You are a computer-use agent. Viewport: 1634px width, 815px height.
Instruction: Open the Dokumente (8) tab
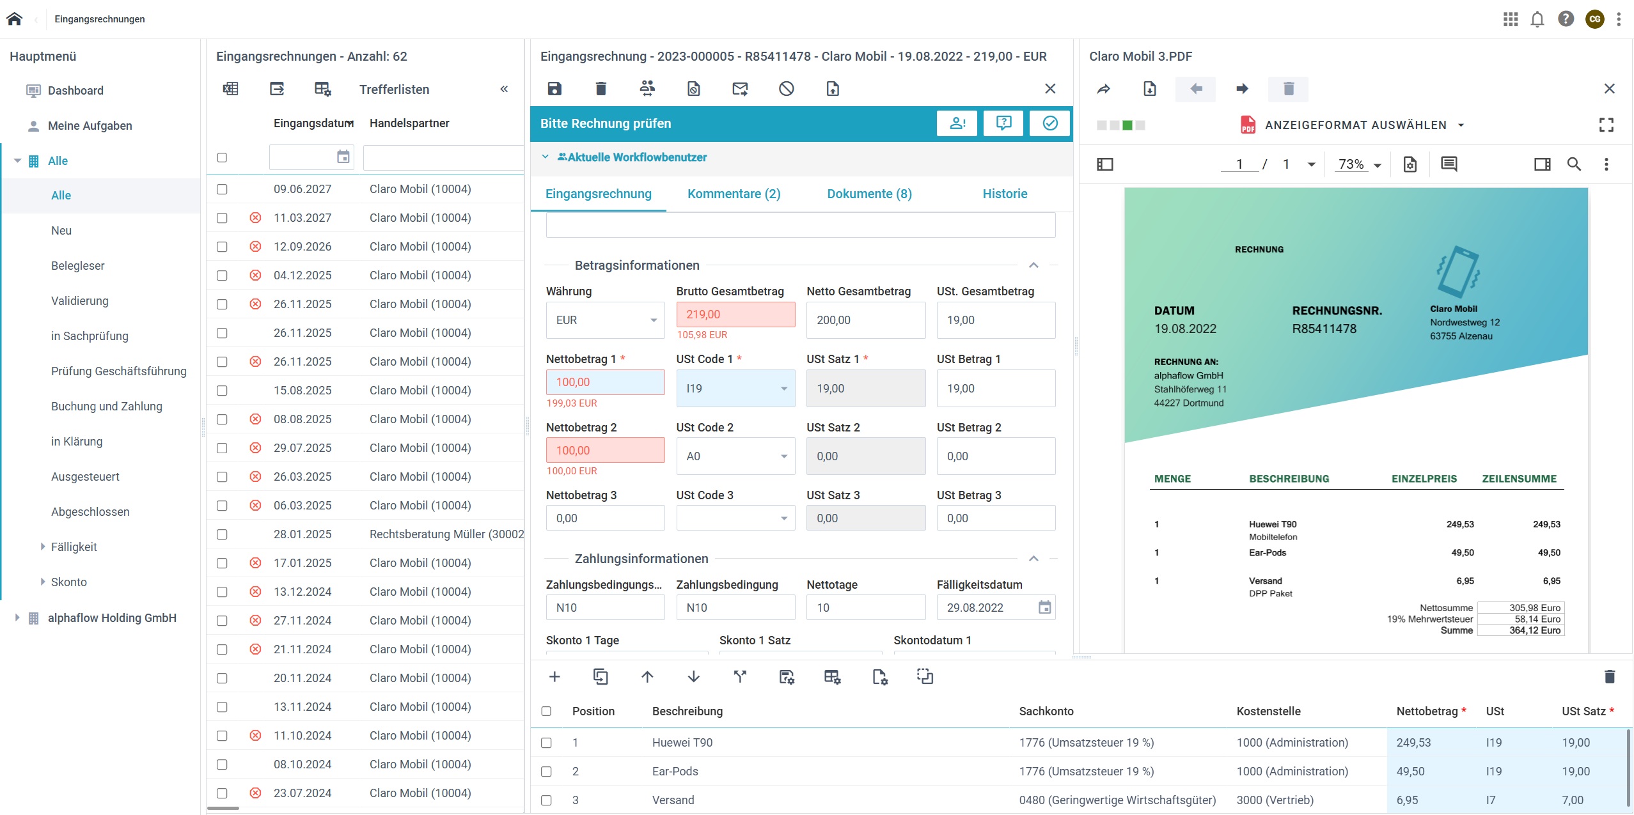869,194
